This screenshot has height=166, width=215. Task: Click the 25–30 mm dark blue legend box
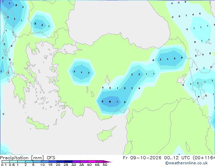[68, 162]
